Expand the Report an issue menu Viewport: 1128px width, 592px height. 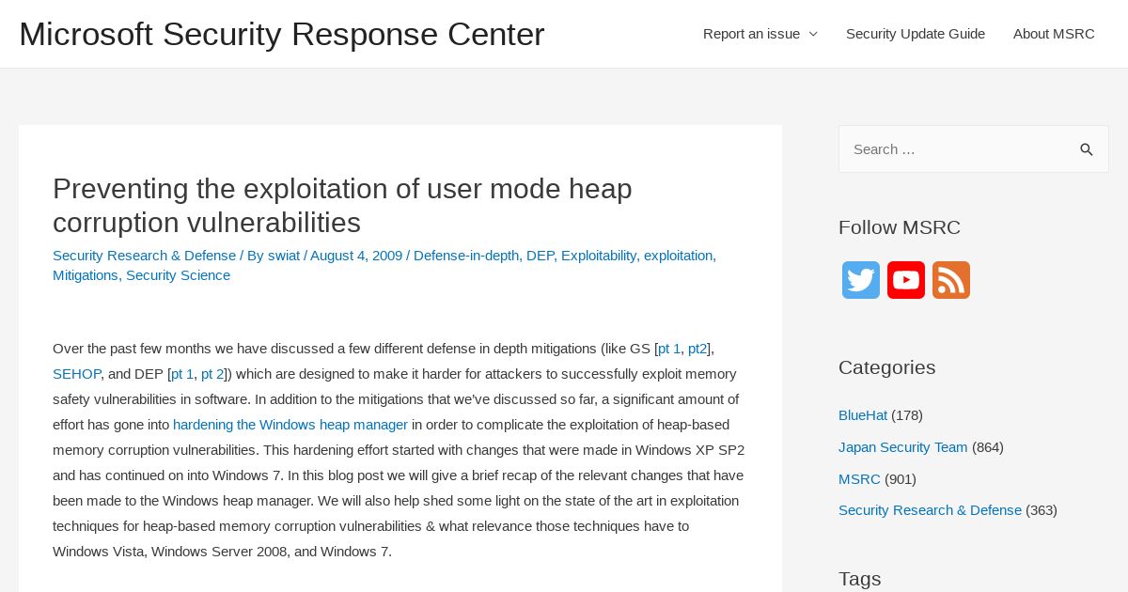click(760, 34)
